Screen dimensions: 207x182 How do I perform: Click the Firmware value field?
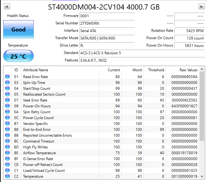tap(107, 16)
